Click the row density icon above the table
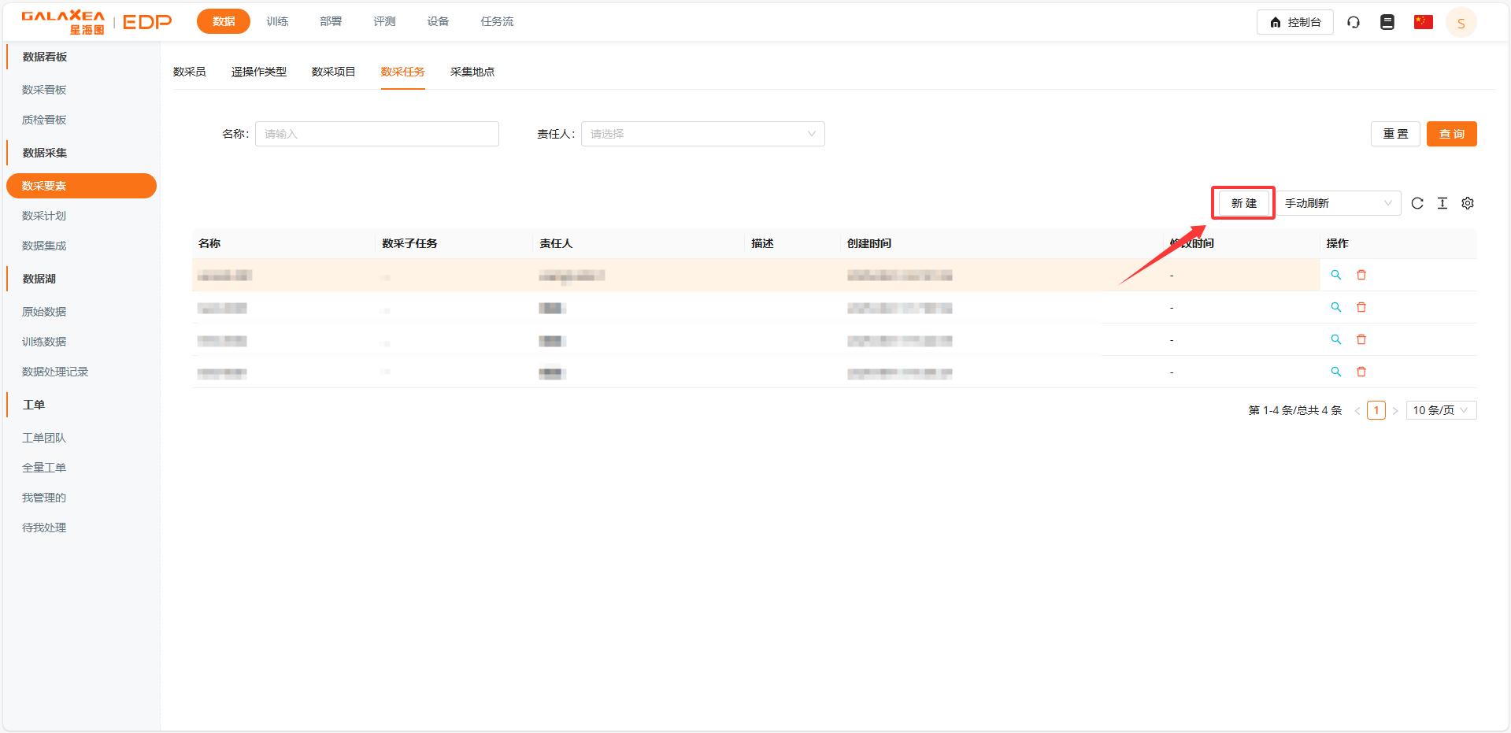Screen dimensions: 1511x733 [x=1442, y=203]
